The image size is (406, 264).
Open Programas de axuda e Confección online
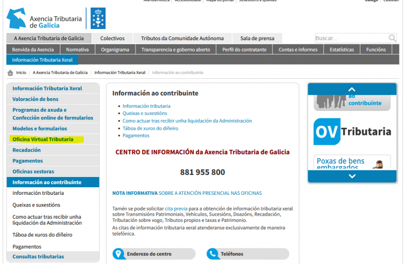[53, 114]
